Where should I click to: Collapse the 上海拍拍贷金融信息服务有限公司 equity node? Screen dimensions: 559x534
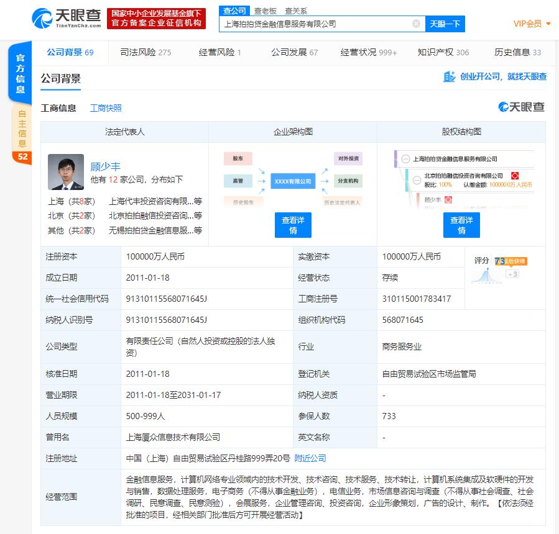[405, 159]
